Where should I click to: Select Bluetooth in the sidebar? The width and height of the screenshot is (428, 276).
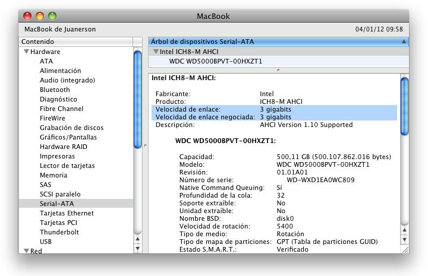[55, 90]
